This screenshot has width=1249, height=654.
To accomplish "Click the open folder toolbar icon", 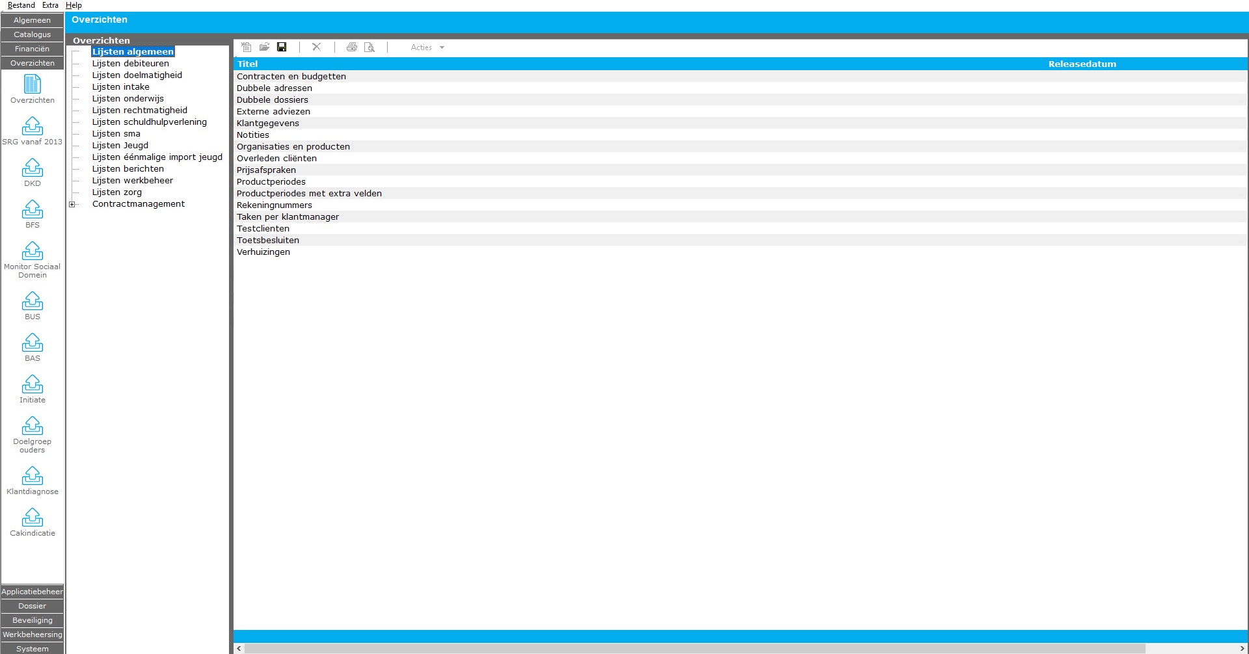I will [264, 47].
